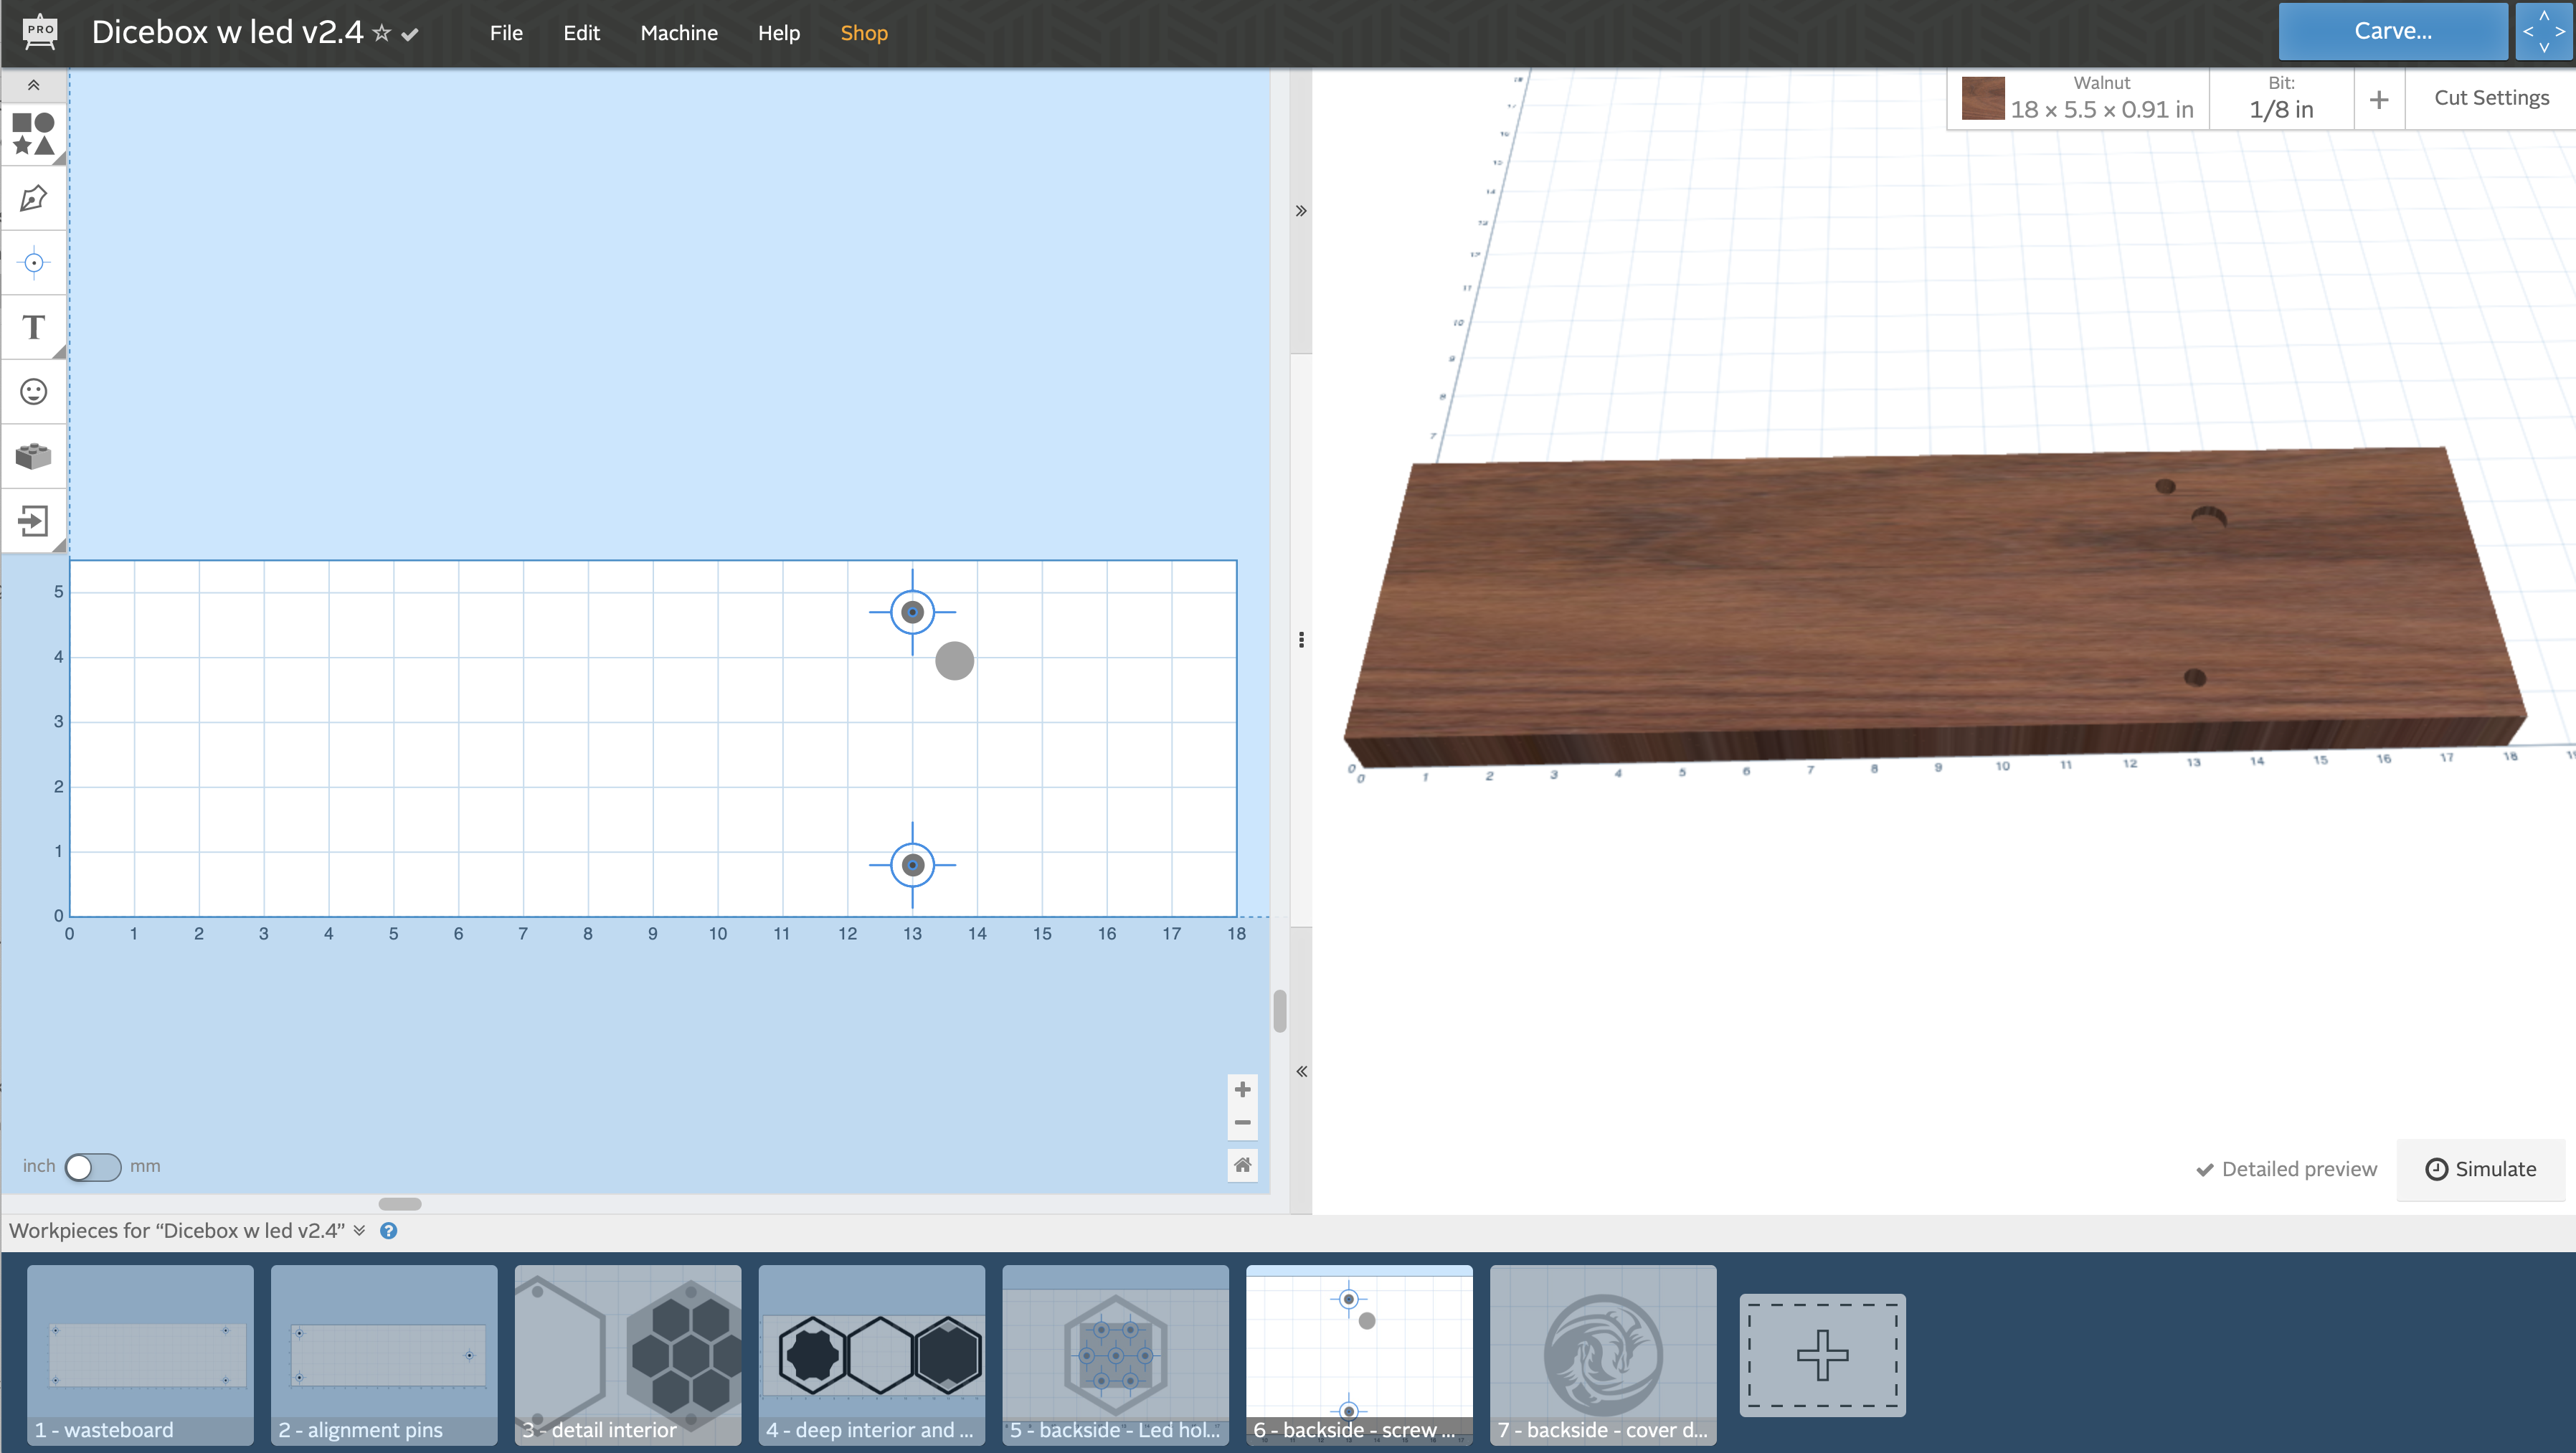
Task: Reset view with home icon
Action: (1242, 1164)
